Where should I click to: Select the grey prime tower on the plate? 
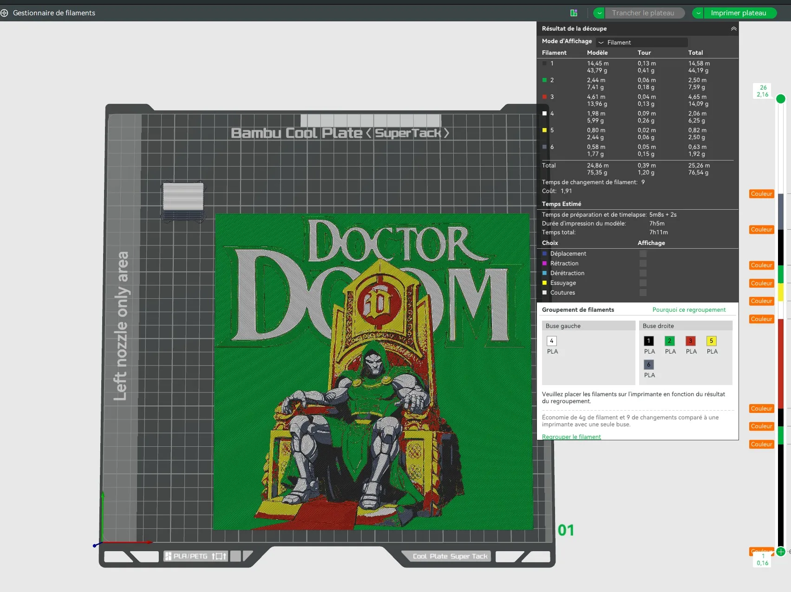[183, 201]
